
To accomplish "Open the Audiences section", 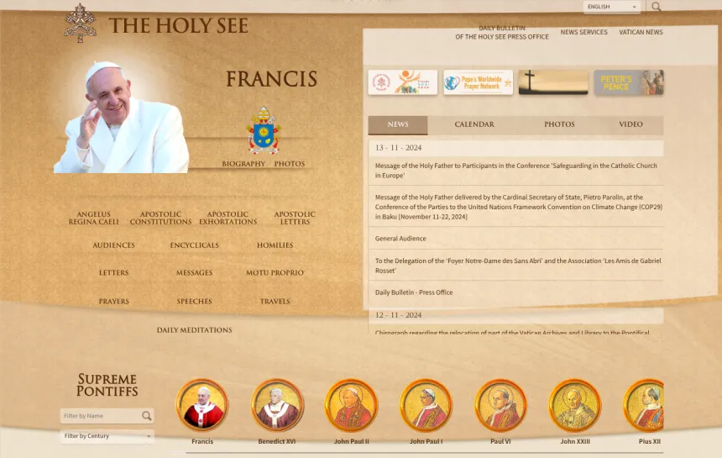I will click(113, 245).
